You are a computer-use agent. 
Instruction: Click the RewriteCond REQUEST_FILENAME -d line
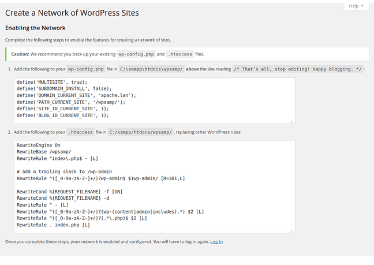click(63, 198)
